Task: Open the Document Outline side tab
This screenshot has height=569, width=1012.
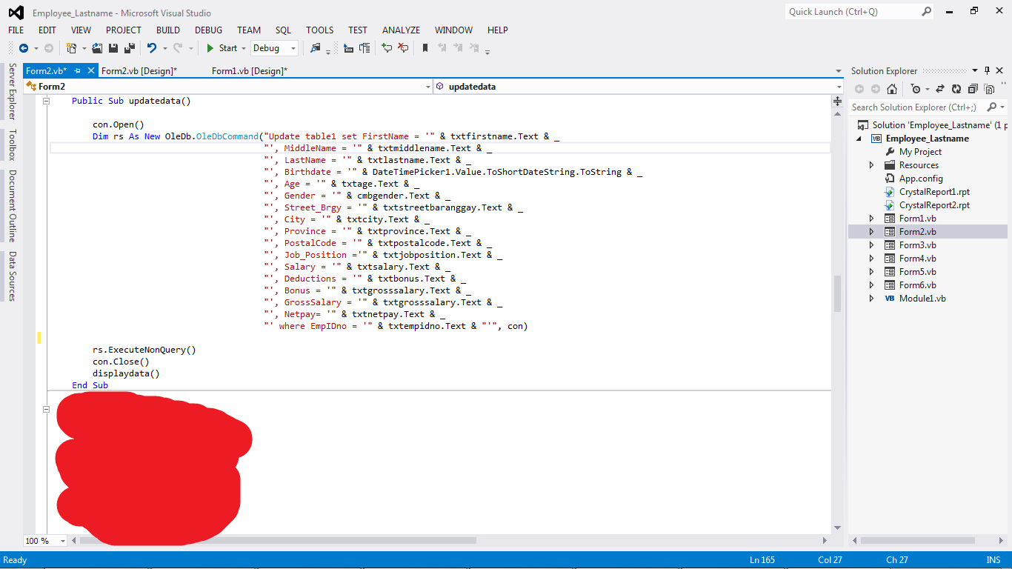Action: pos(12,206)
